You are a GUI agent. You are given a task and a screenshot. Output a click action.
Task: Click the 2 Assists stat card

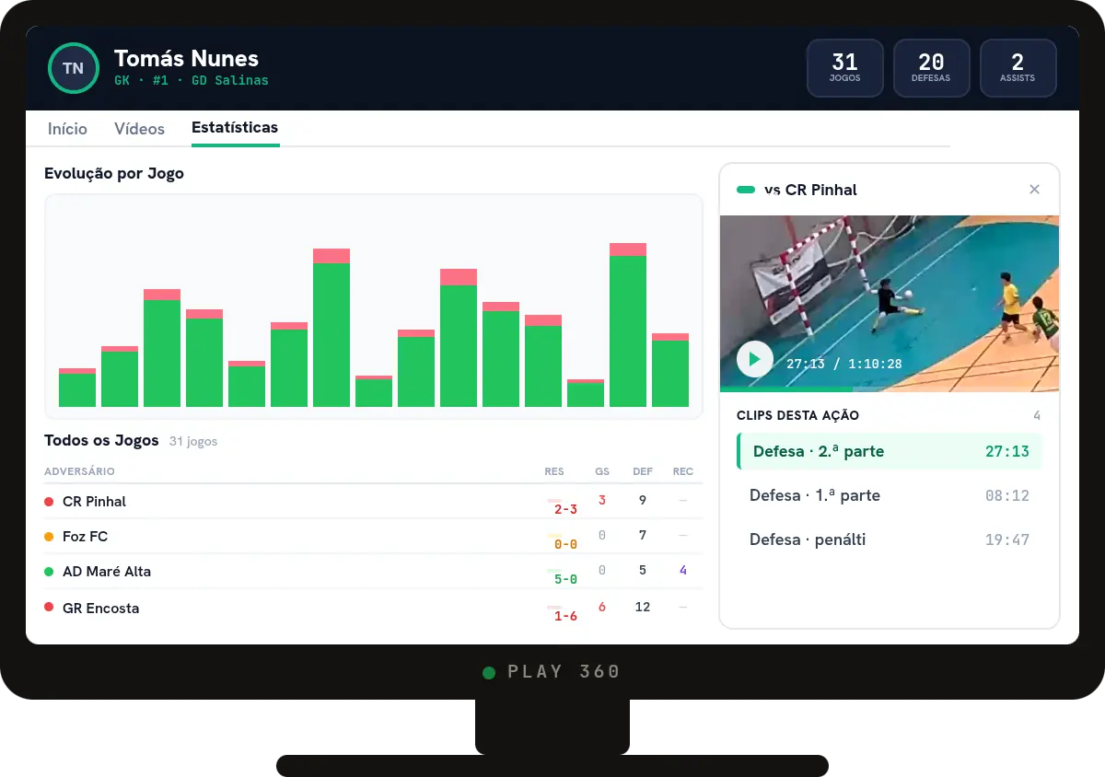[1018, 68]
